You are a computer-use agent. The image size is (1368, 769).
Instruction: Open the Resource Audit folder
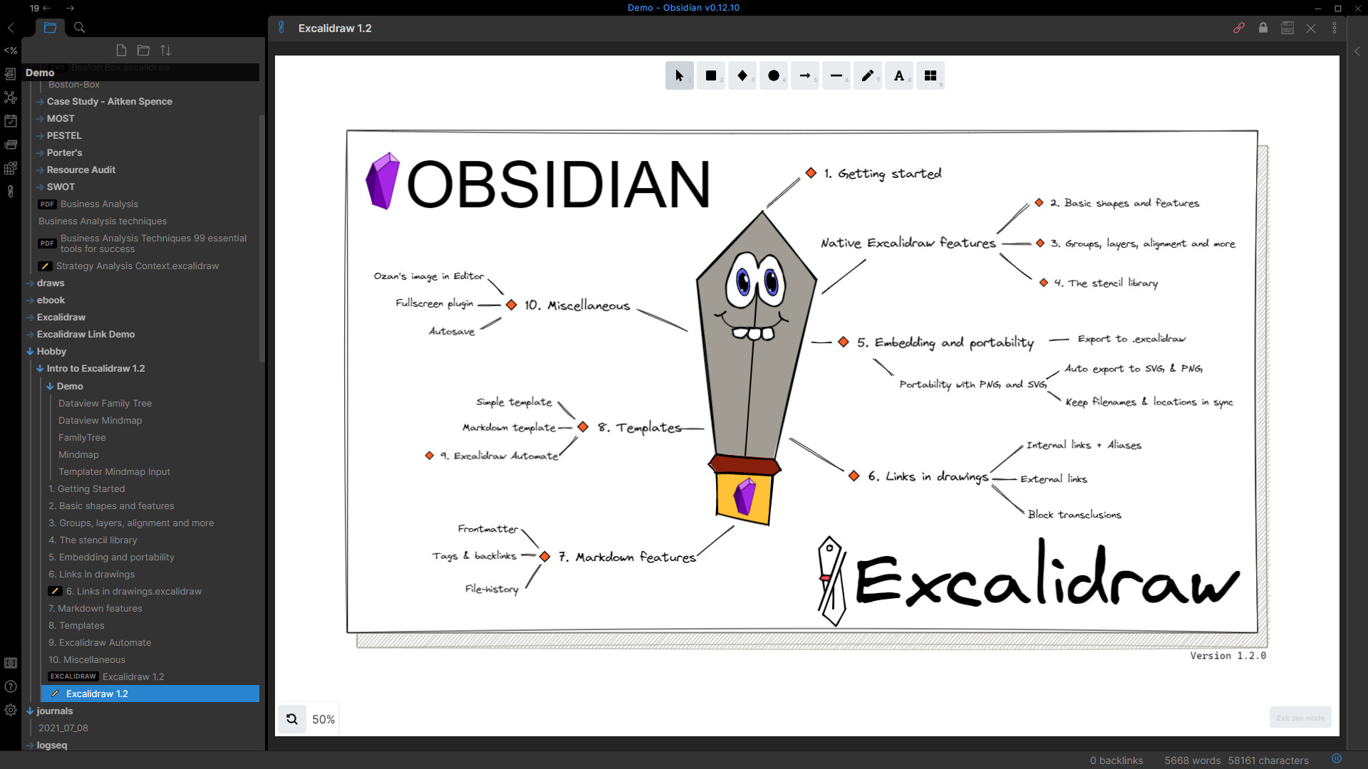click(x=81, y=170)
